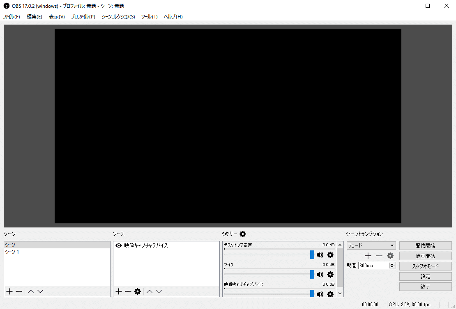456x309 pixels.
Task: Remove selected source with minus icon
Action: pyautogui.click(x=128, y=291)
